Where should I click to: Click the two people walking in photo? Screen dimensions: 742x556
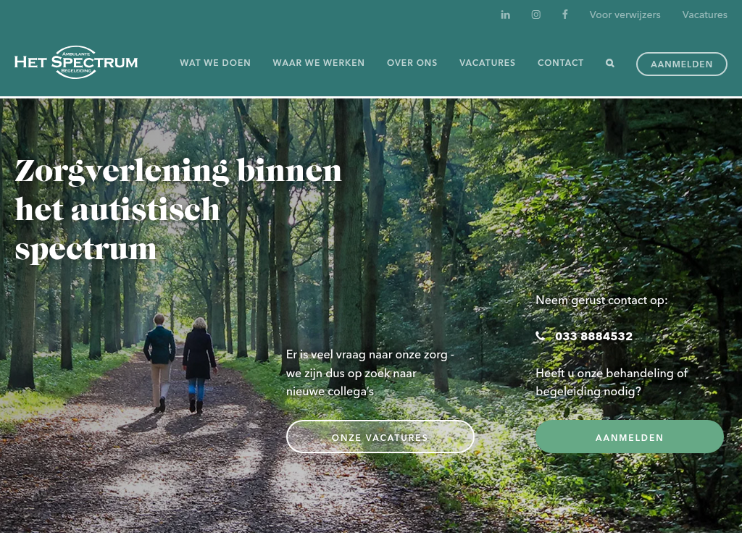coord(180,363)
